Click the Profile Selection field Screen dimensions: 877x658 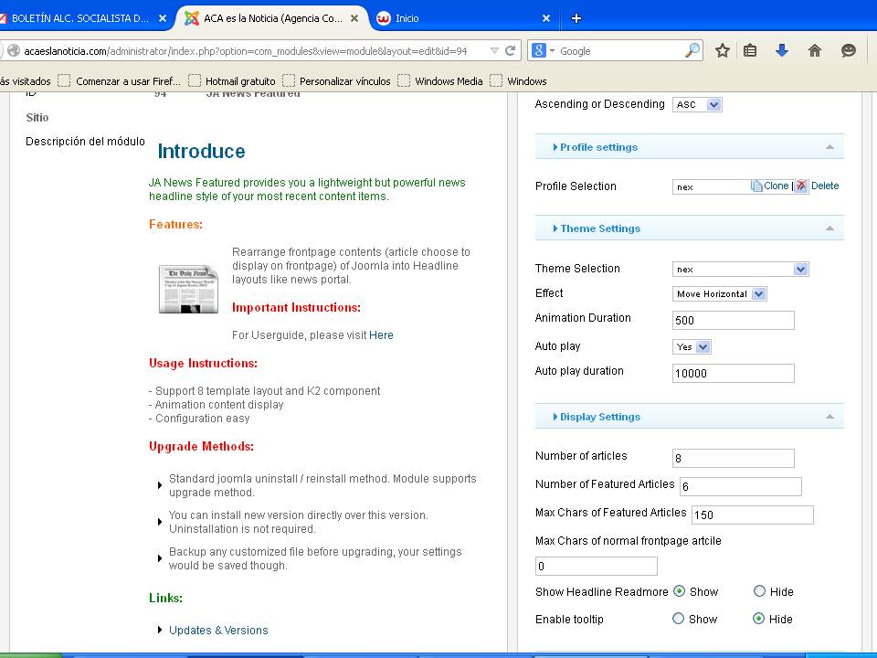(x=712, y=186)
